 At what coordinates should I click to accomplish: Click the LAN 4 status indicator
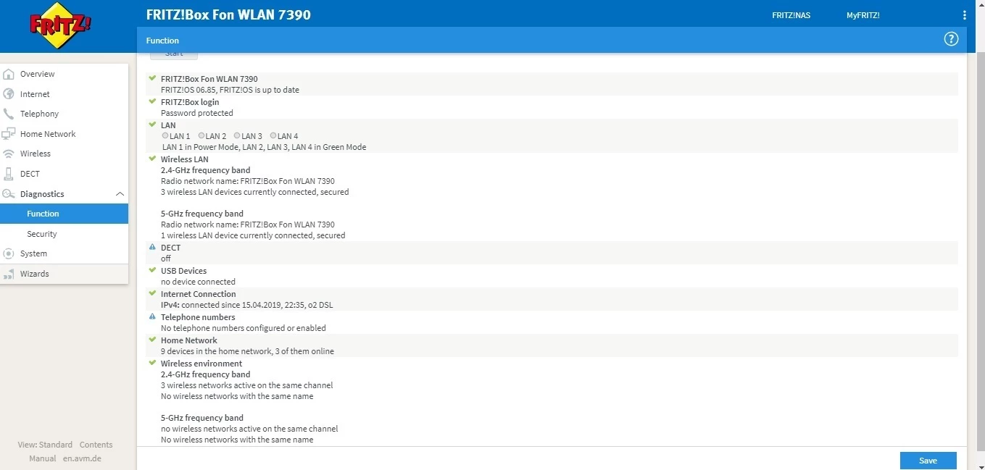(273, 135)
